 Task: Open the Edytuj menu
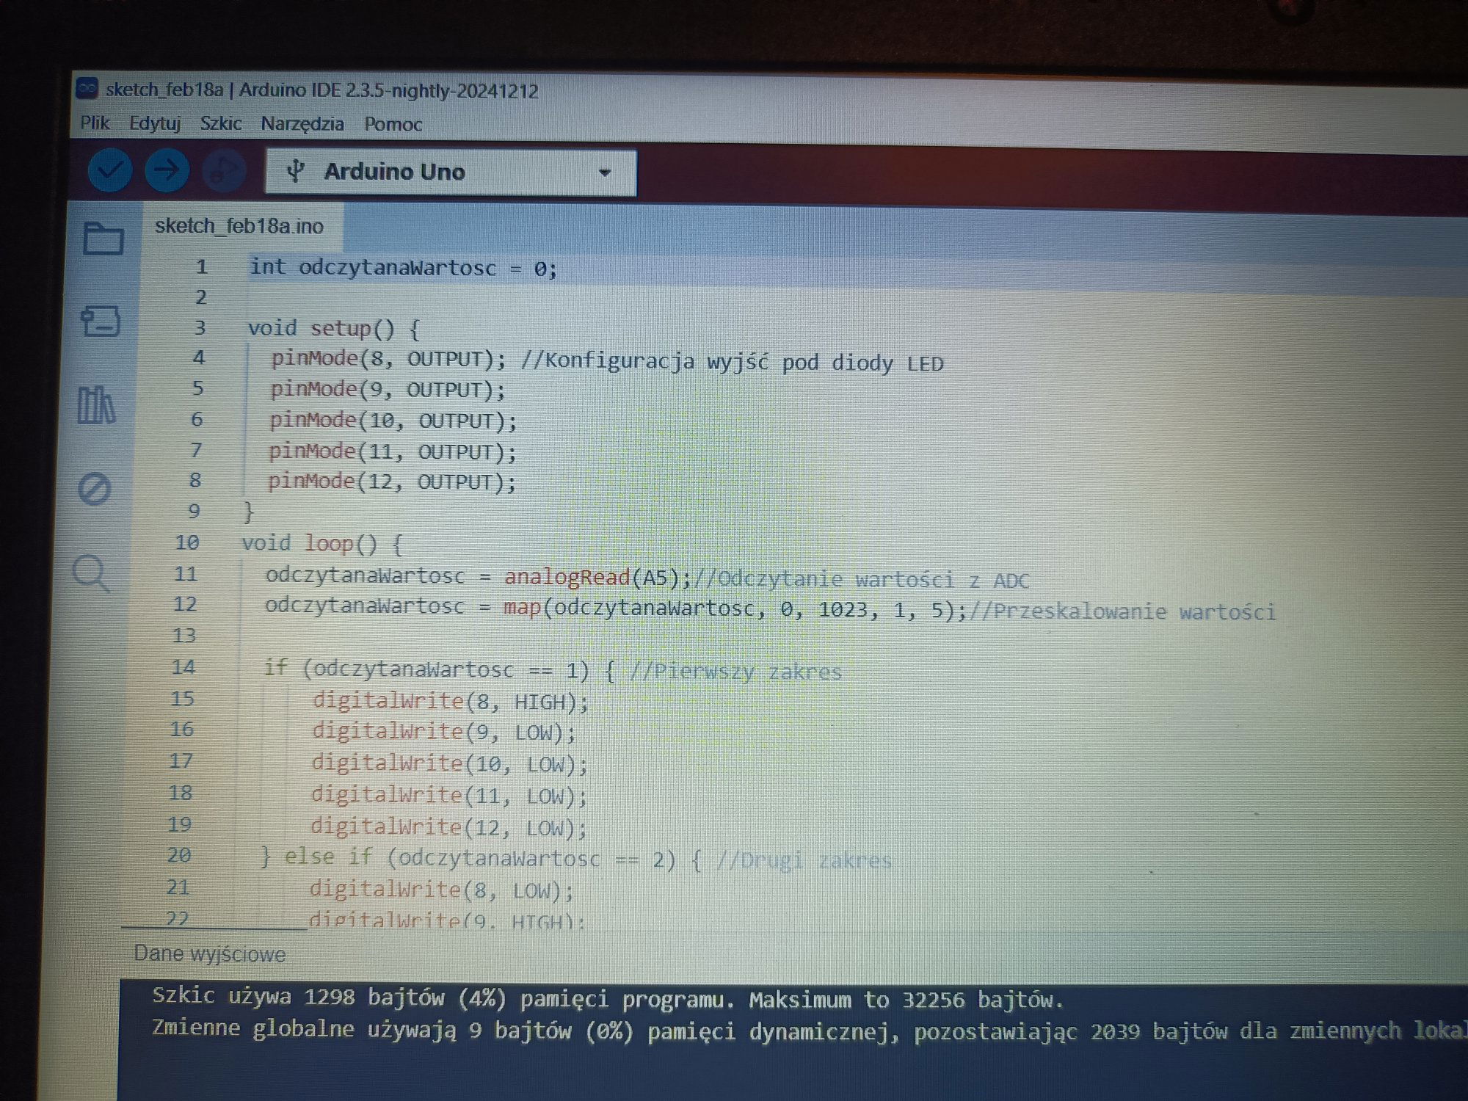tap(155, 123)
